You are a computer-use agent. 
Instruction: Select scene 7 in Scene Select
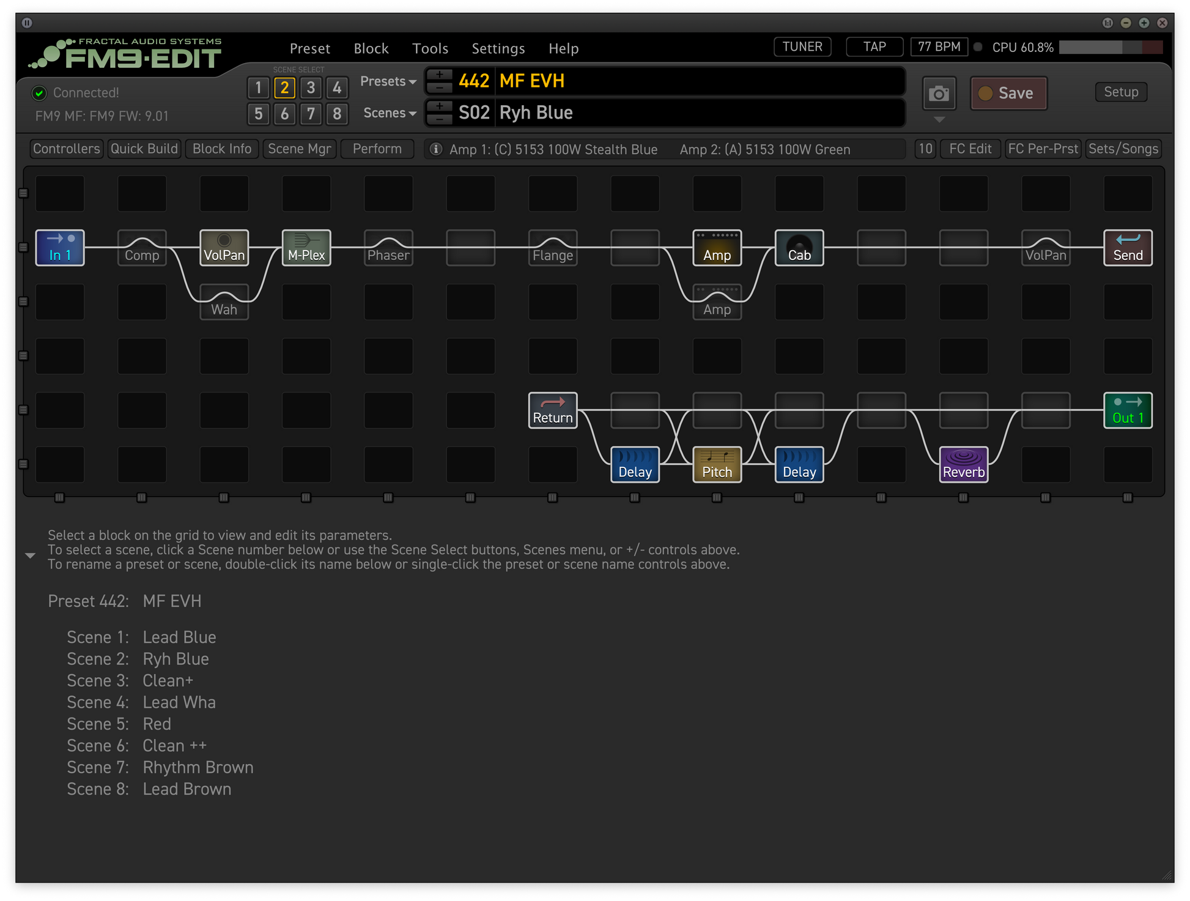click(311, 114)
